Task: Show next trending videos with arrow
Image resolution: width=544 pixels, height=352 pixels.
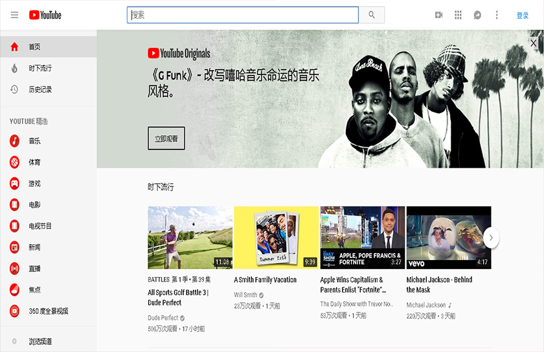Action: point(491,237)
